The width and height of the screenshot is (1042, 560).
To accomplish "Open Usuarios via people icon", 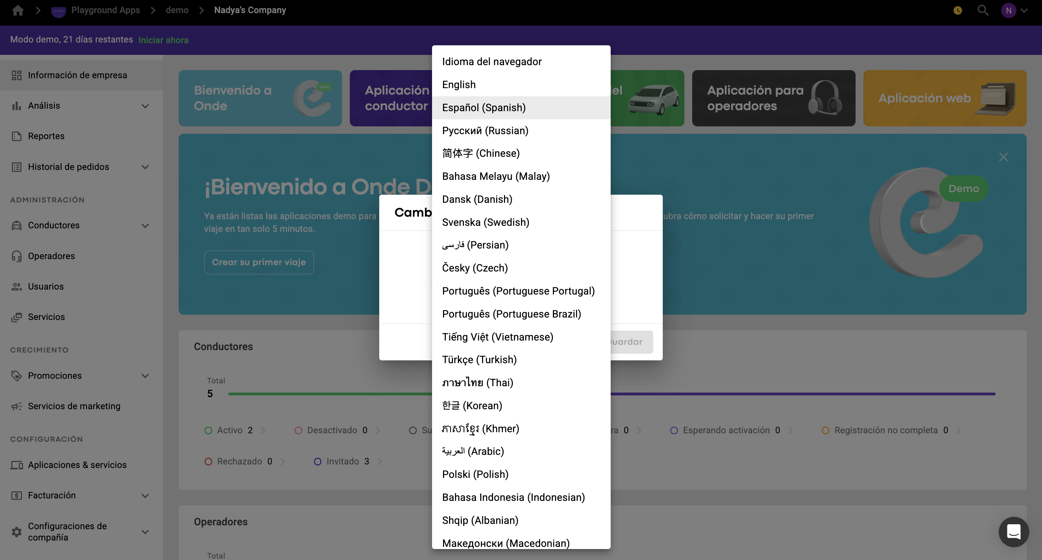I will [17, 286].
